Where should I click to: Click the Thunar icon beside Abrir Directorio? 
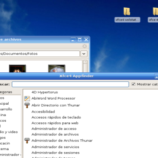point(27,105)
